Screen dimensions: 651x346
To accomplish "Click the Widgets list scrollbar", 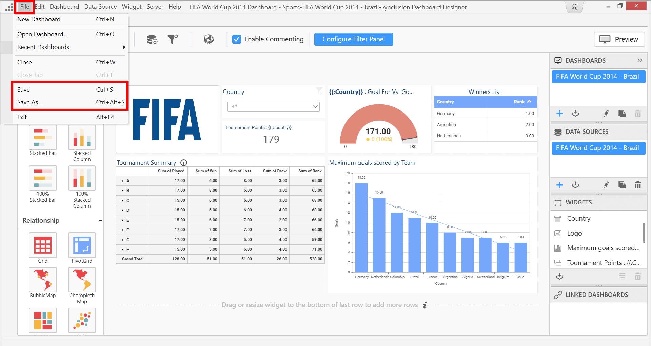I will [x=644, y=233].
